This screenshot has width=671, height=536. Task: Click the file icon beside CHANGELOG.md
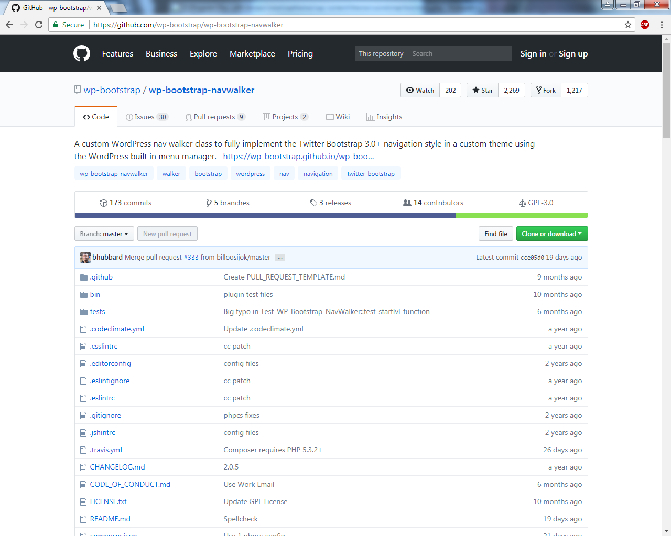click(83, 467)
